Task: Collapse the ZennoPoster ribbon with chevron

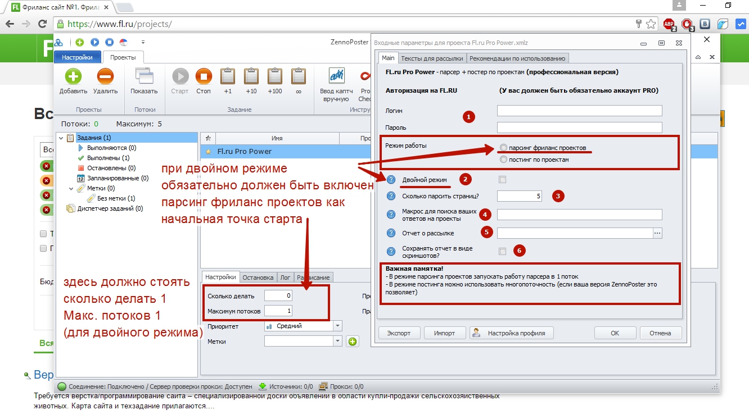Action: coord(698,57)
